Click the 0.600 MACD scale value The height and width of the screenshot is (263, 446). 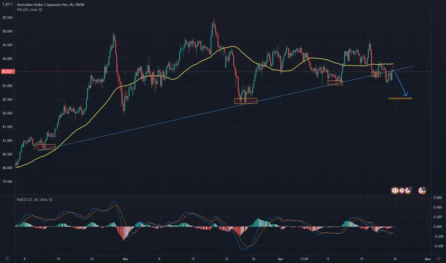[x=438, y=197]
